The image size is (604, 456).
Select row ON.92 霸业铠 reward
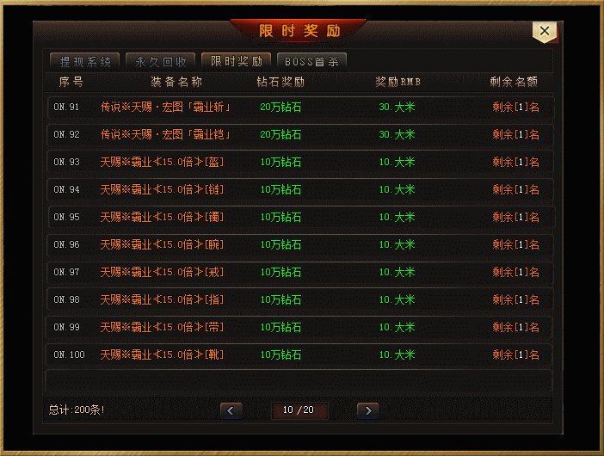[300, 135]
